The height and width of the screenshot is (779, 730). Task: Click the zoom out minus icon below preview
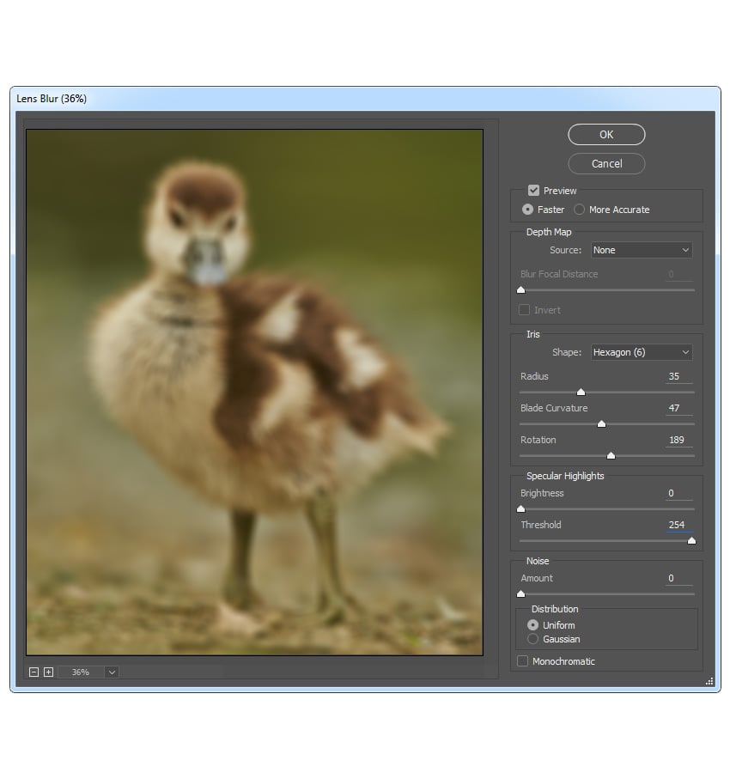pyautogui.click(x=33, y=672)
